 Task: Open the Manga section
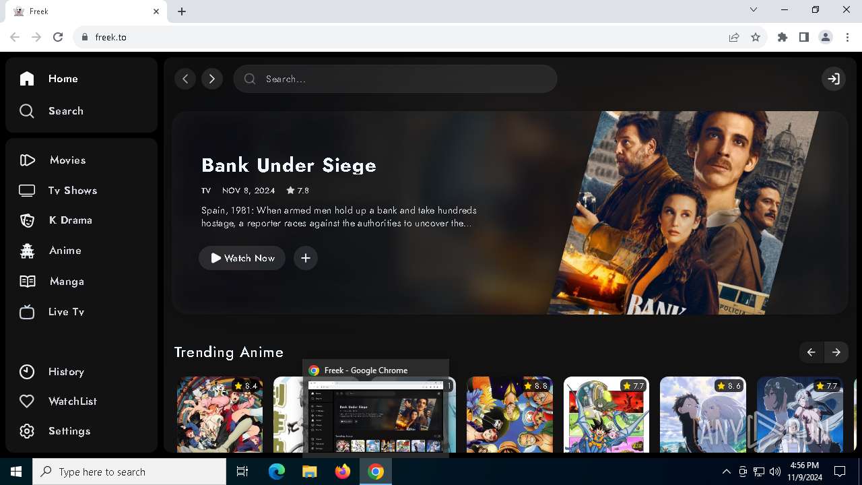pos(51,282)
